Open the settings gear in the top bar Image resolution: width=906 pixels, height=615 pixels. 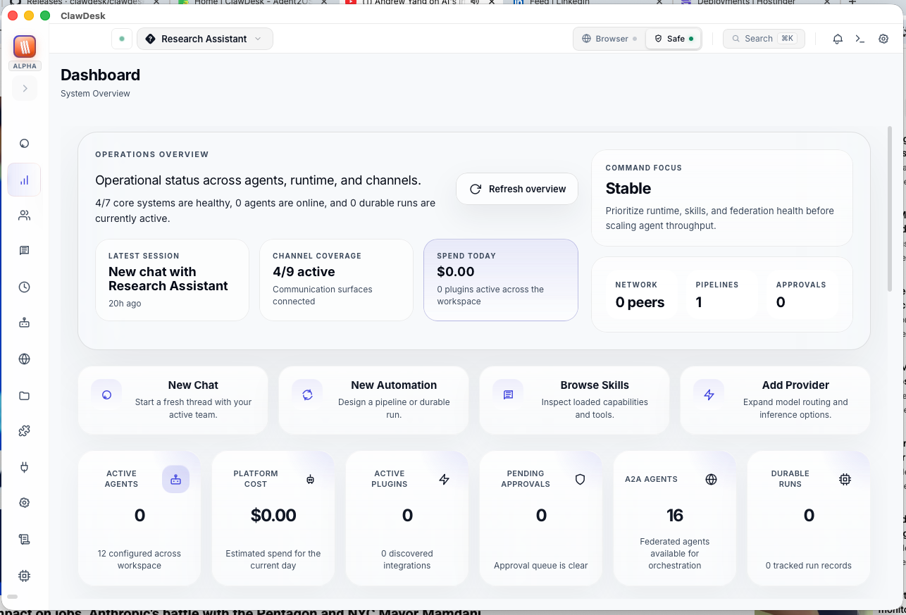(x=883, y=39)
